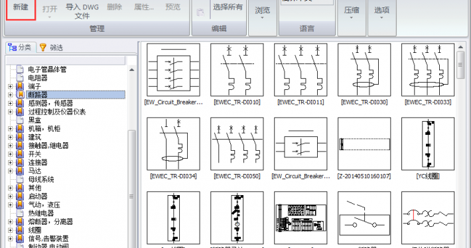Select 电子管晶体管 tree item
The image size is (471, 248).
pos(47,69)
